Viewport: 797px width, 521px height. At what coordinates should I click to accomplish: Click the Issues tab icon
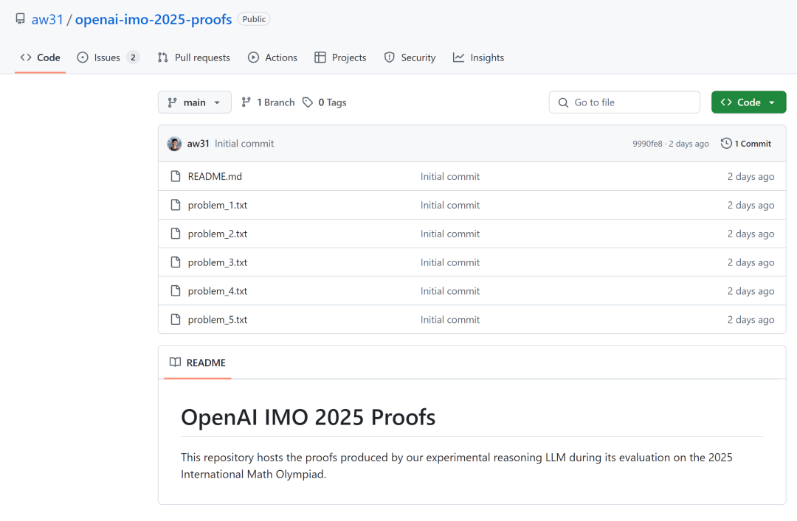85,57
